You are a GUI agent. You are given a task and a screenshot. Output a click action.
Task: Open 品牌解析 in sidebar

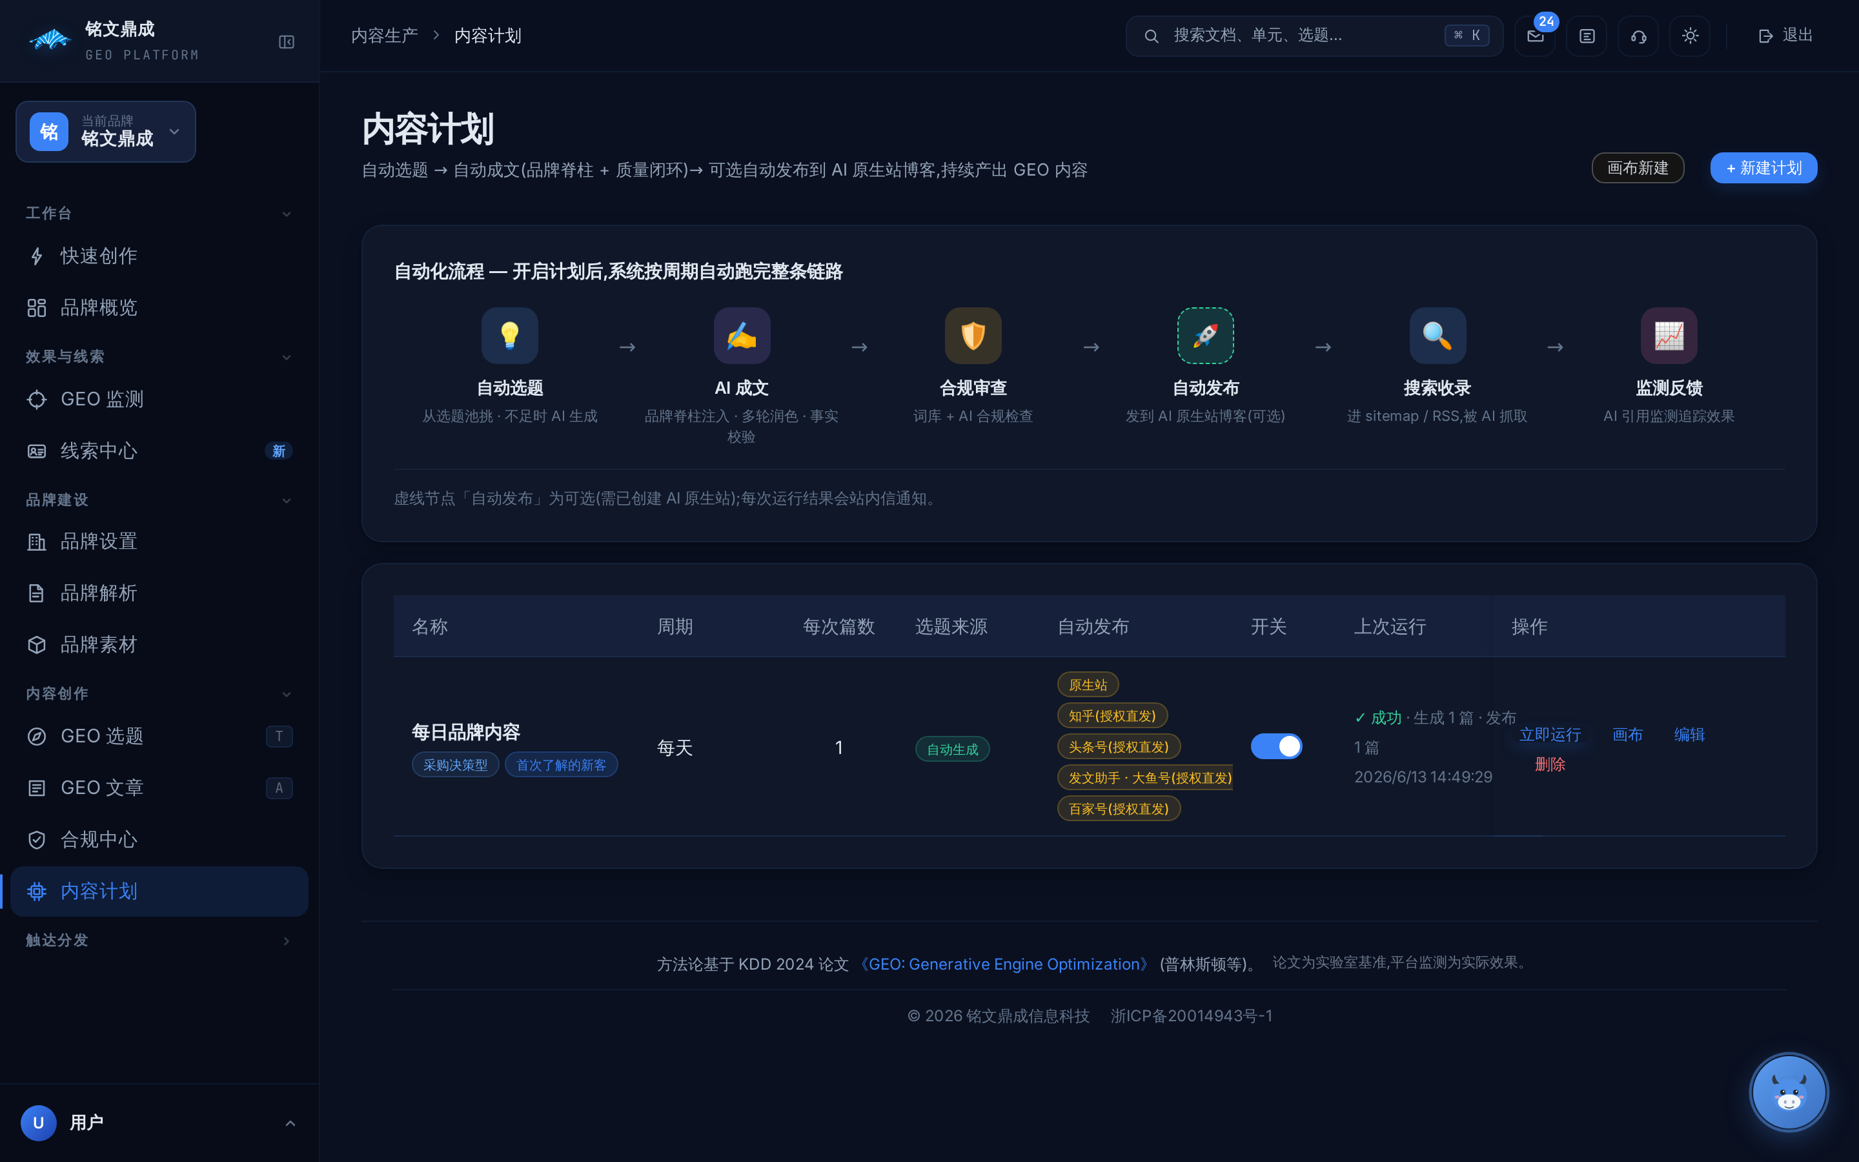pos(159,593)
